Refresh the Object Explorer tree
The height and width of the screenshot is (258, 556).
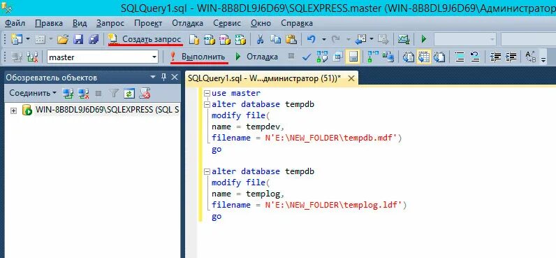tap(129, 93)
